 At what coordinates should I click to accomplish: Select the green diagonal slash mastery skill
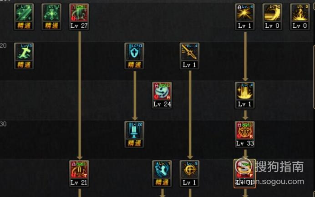pyautogui.click(x=24, y=17)
